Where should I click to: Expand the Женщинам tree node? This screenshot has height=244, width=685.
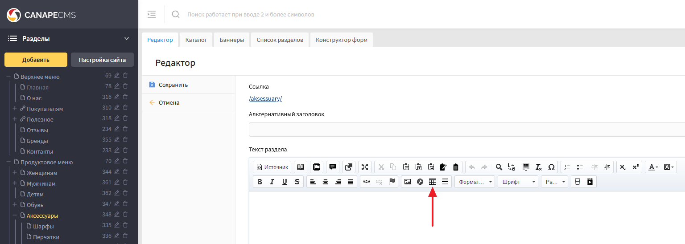click(x=15, y=173)
